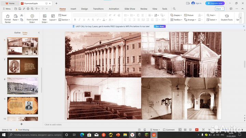The width and height of the screenshot is (246, 138).
Task: Collapse the ribbon with the up chevron
Action: (x=243, y=9)
